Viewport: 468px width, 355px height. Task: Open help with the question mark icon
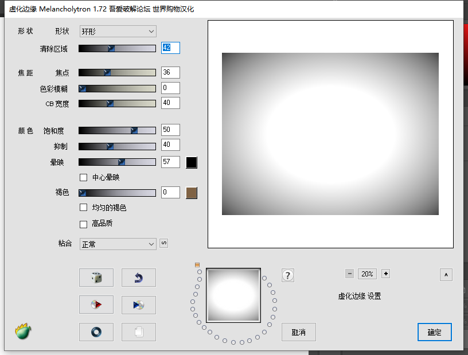pos(287,275)
